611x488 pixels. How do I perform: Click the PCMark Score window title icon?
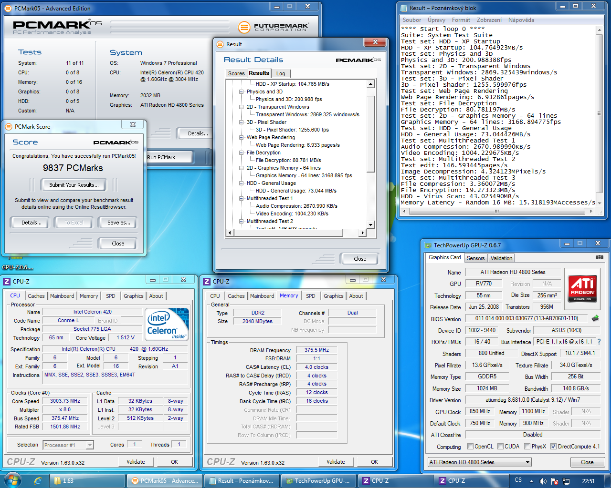pos(8,126)
